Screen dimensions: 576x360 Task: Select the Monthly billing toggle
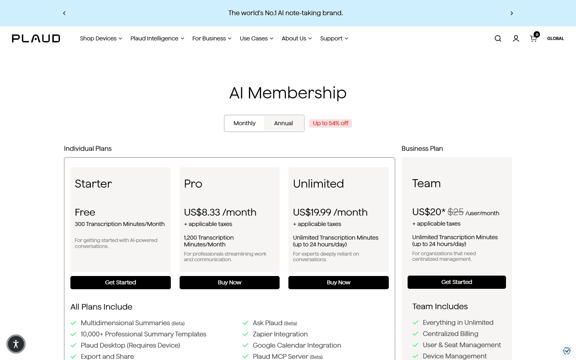[x=244, y=123]
